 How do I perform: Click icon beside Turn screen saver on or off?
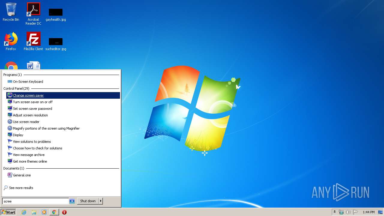[10, 102]
